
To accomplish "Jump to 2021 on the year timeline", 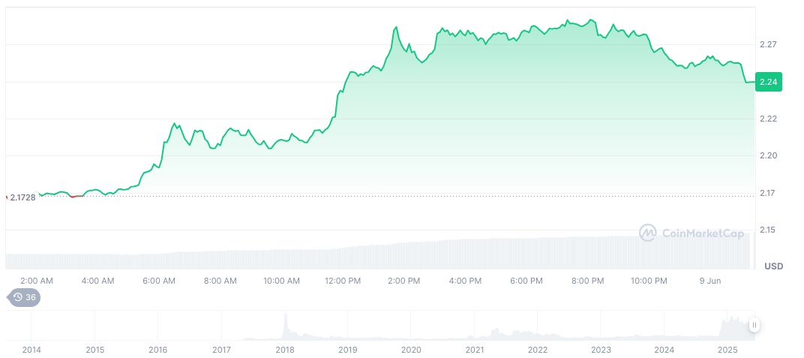I will coord(474,350).
